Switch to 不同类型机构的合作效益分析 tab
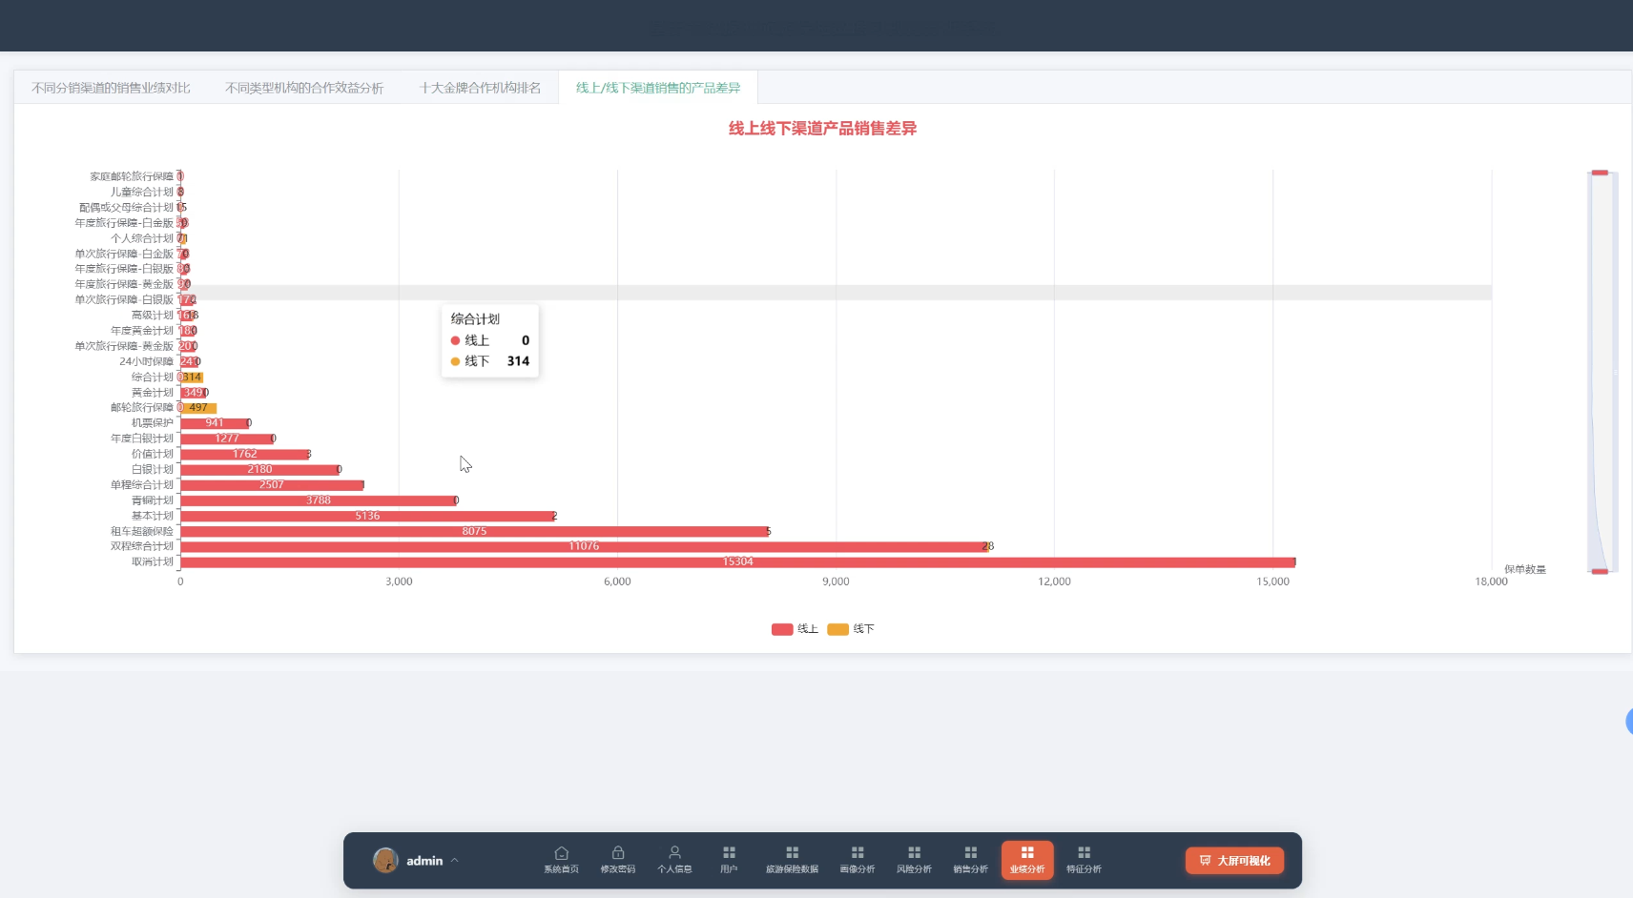Image resolution: width=1633 pixels, height=898 pixels. coord(304,88)
